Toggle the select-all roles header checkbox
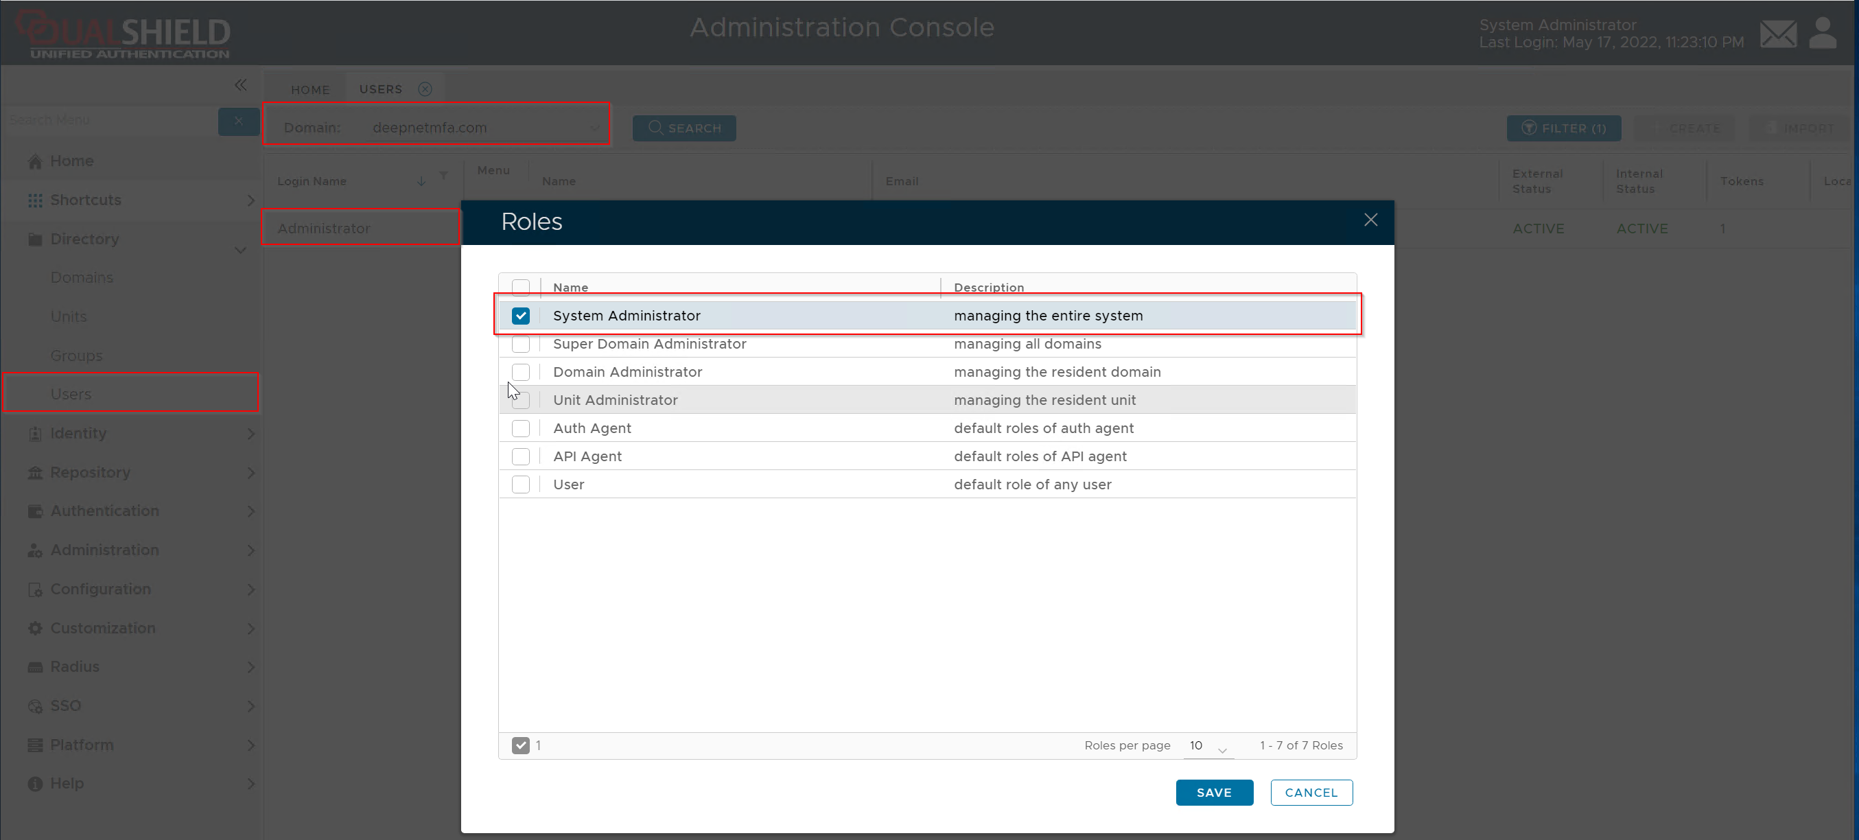The image size is (1859, 840). [x=520, y=288]
